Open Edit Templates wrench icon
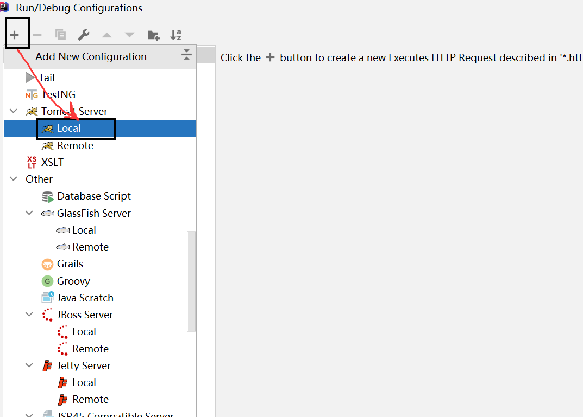 coord(83,35)
